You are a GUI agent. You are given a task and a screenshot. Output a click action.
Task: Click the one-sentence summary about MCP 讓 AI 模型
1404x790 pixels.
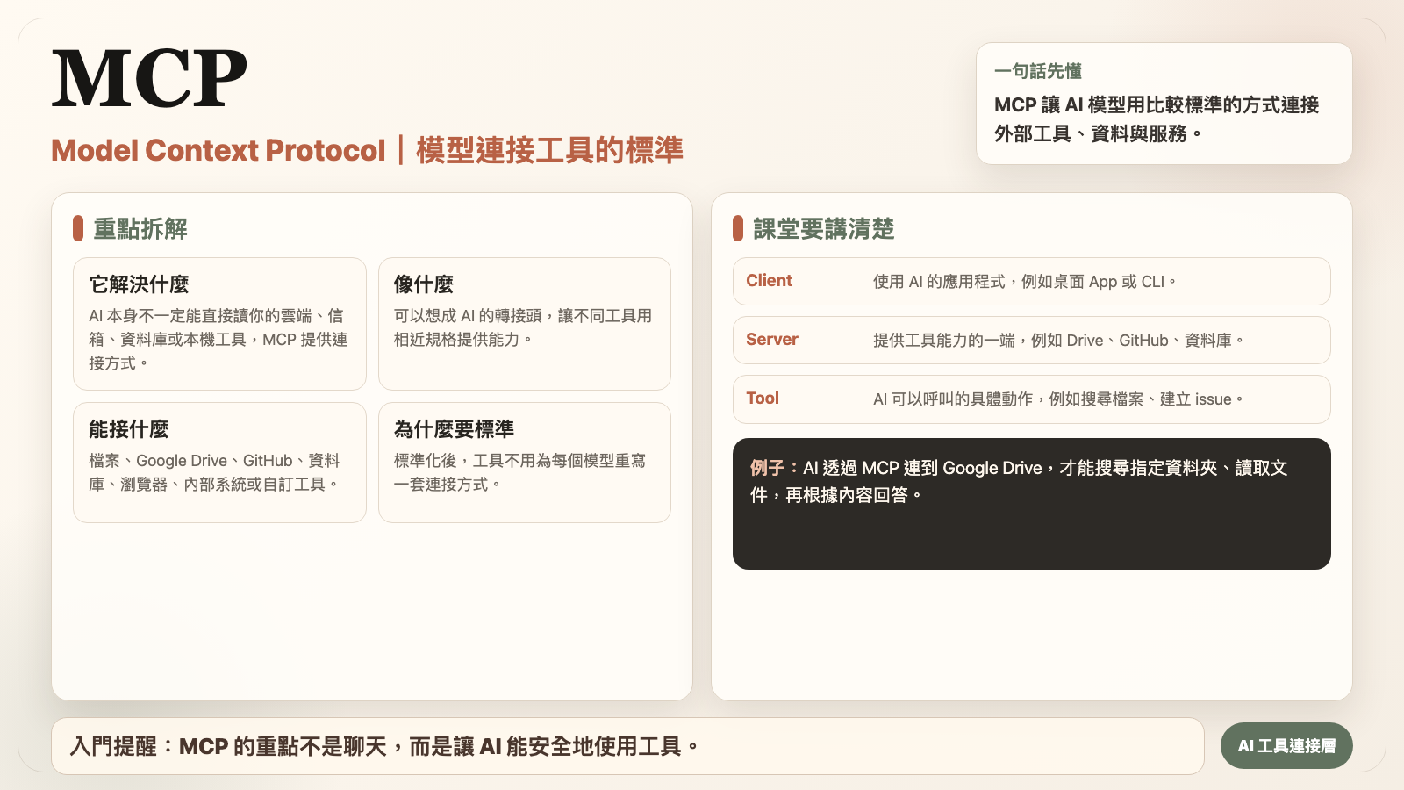1157,119
